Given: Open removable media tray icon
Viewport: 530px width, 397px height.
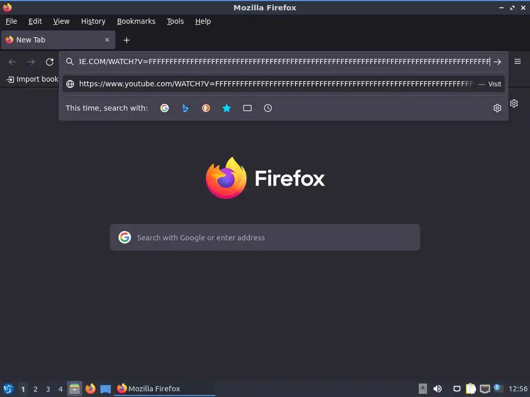Looking at the screenshot, I should [422, 389].
